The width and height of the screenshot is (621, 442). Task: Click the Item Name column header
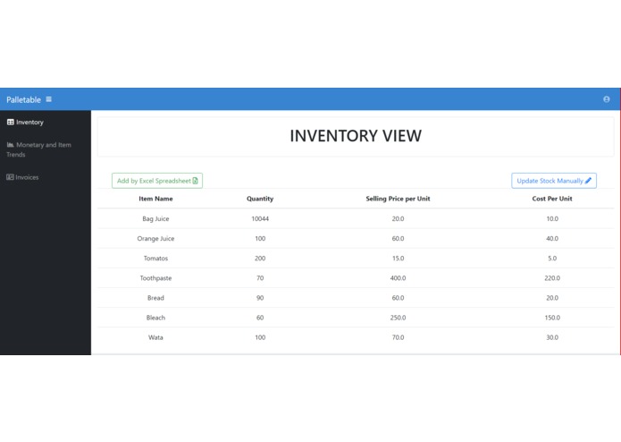155,199
